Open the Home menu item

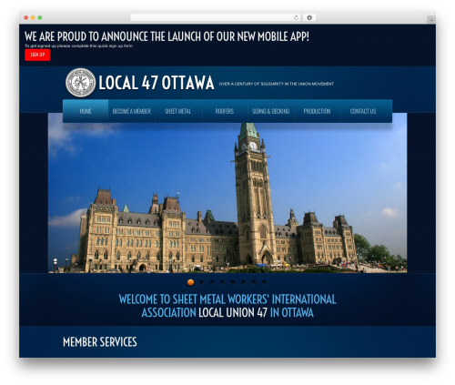86,111
